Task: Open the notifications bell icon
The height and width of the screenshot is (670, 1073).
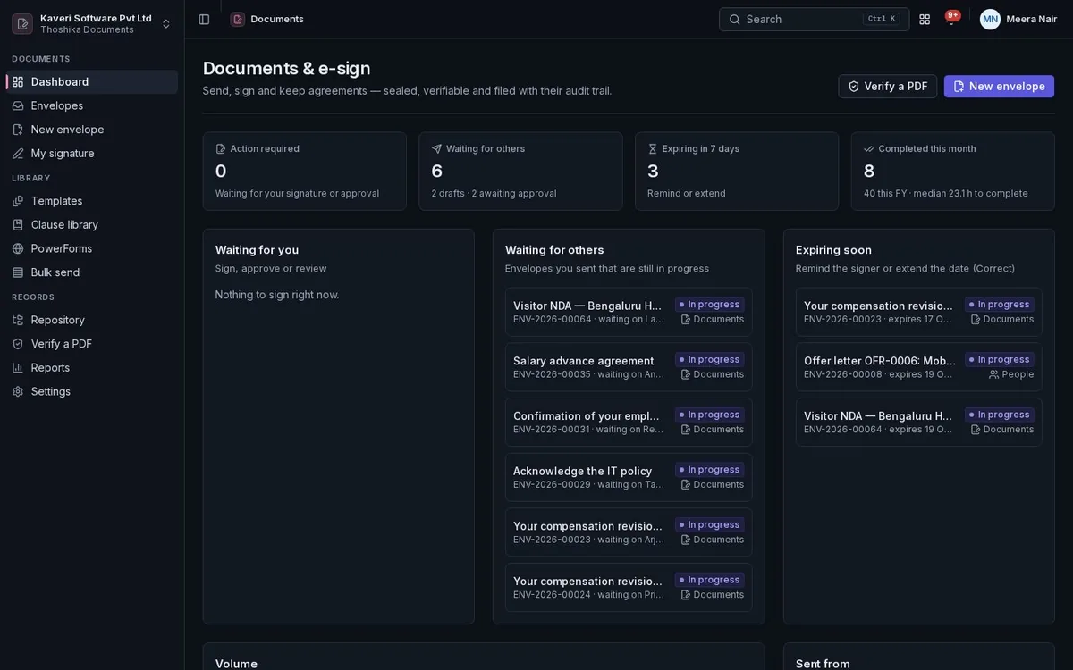Action: tap(951, 19)
